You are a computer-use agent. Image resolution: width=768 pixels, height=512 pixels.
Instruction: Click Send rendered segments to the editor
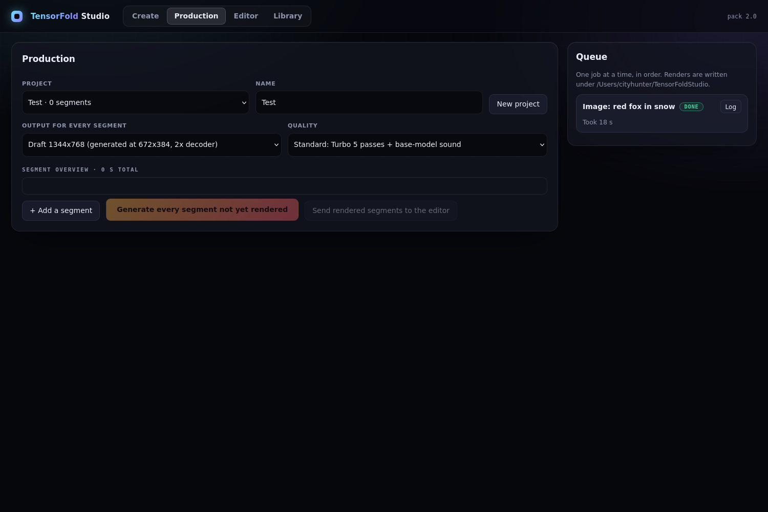click(x=381, y=210)
